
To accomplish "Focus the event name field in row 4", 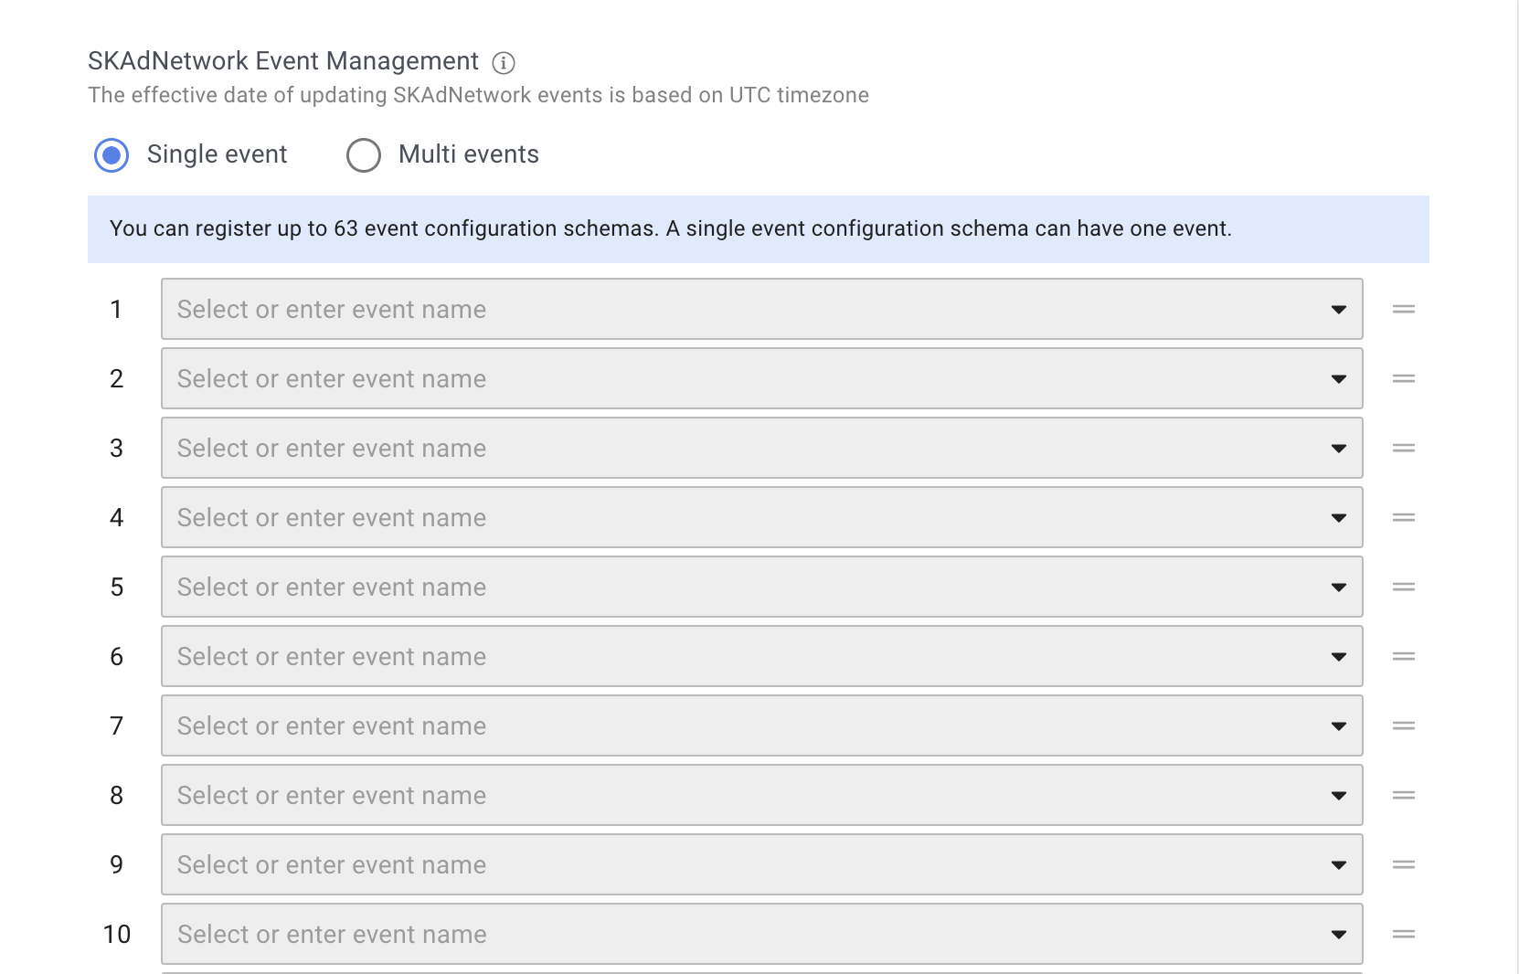I will [762, 517].
